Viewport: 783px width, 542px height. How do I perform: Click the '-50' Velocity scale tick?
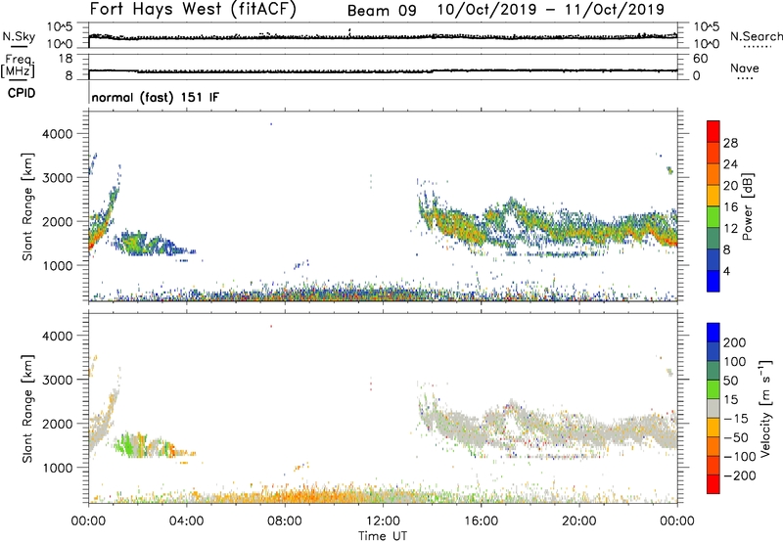pos(735,437)
